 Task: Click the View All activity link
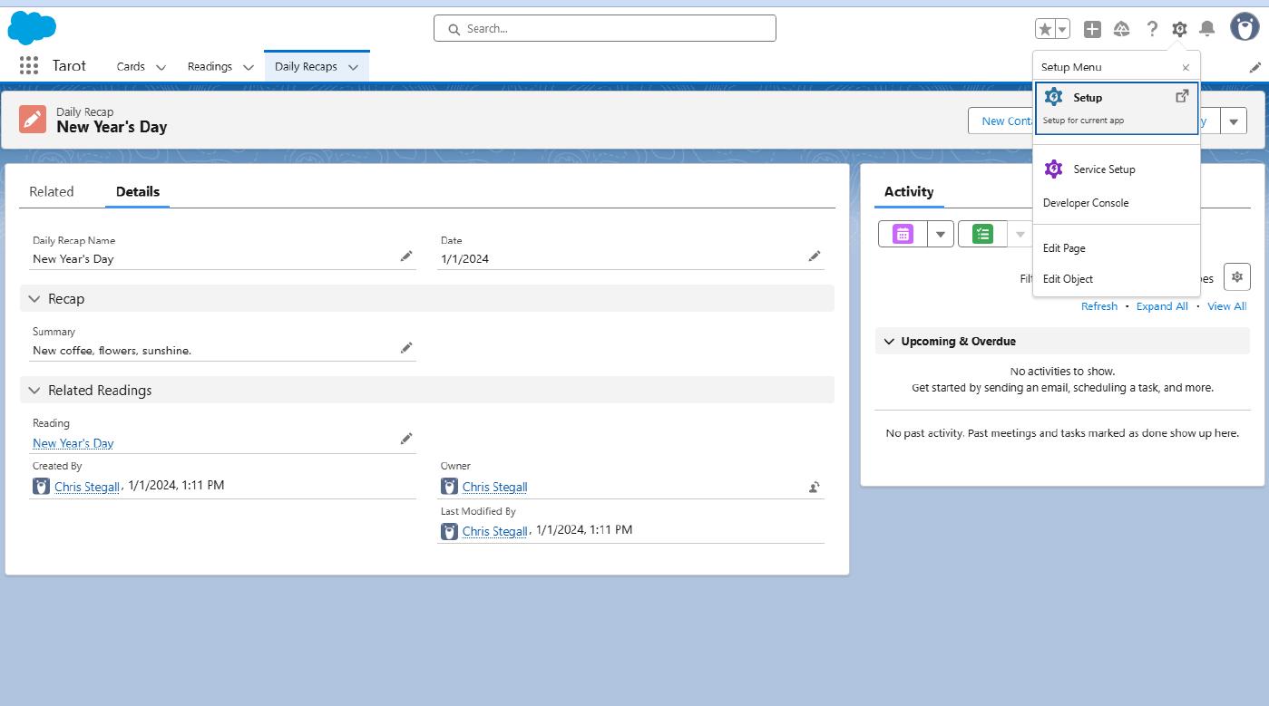tap(1226, 306)
